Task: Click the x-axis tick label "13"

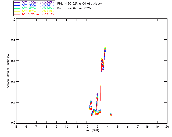Action: (97, 127)
